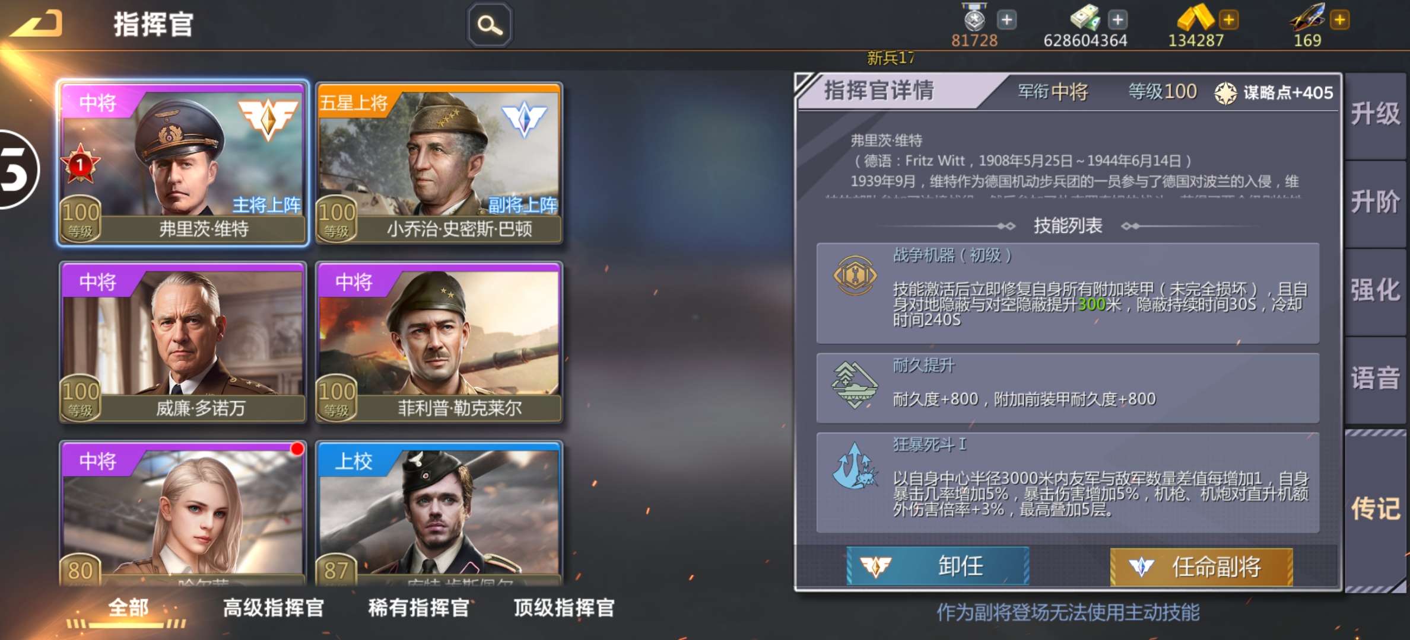The height and width of the screenshot is (640, 1410).
Task: Switch to 高级指挥官 tab
Action: [274, 608]
